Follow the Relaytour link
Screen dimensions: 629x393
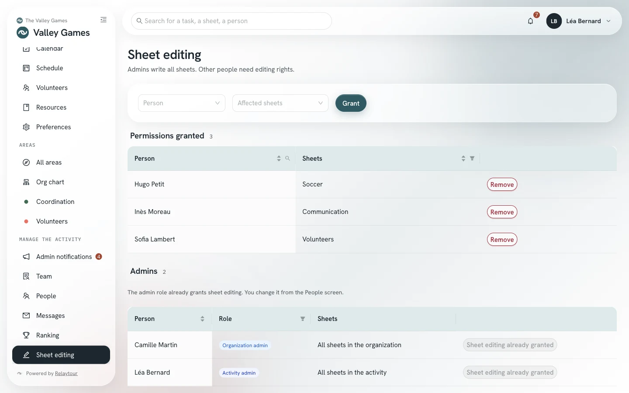(x=66, y=373)
